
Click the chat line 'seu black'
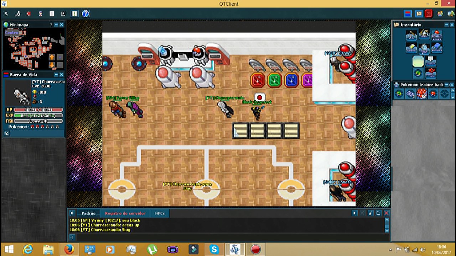pos(131,220)
